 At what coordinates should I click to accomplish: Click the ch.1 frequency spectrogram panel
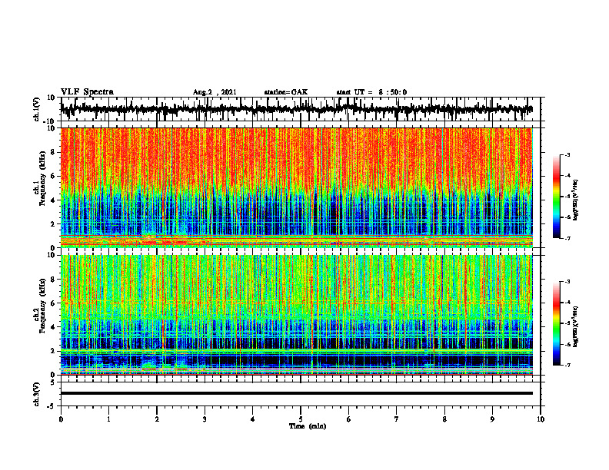pos(296,187)
